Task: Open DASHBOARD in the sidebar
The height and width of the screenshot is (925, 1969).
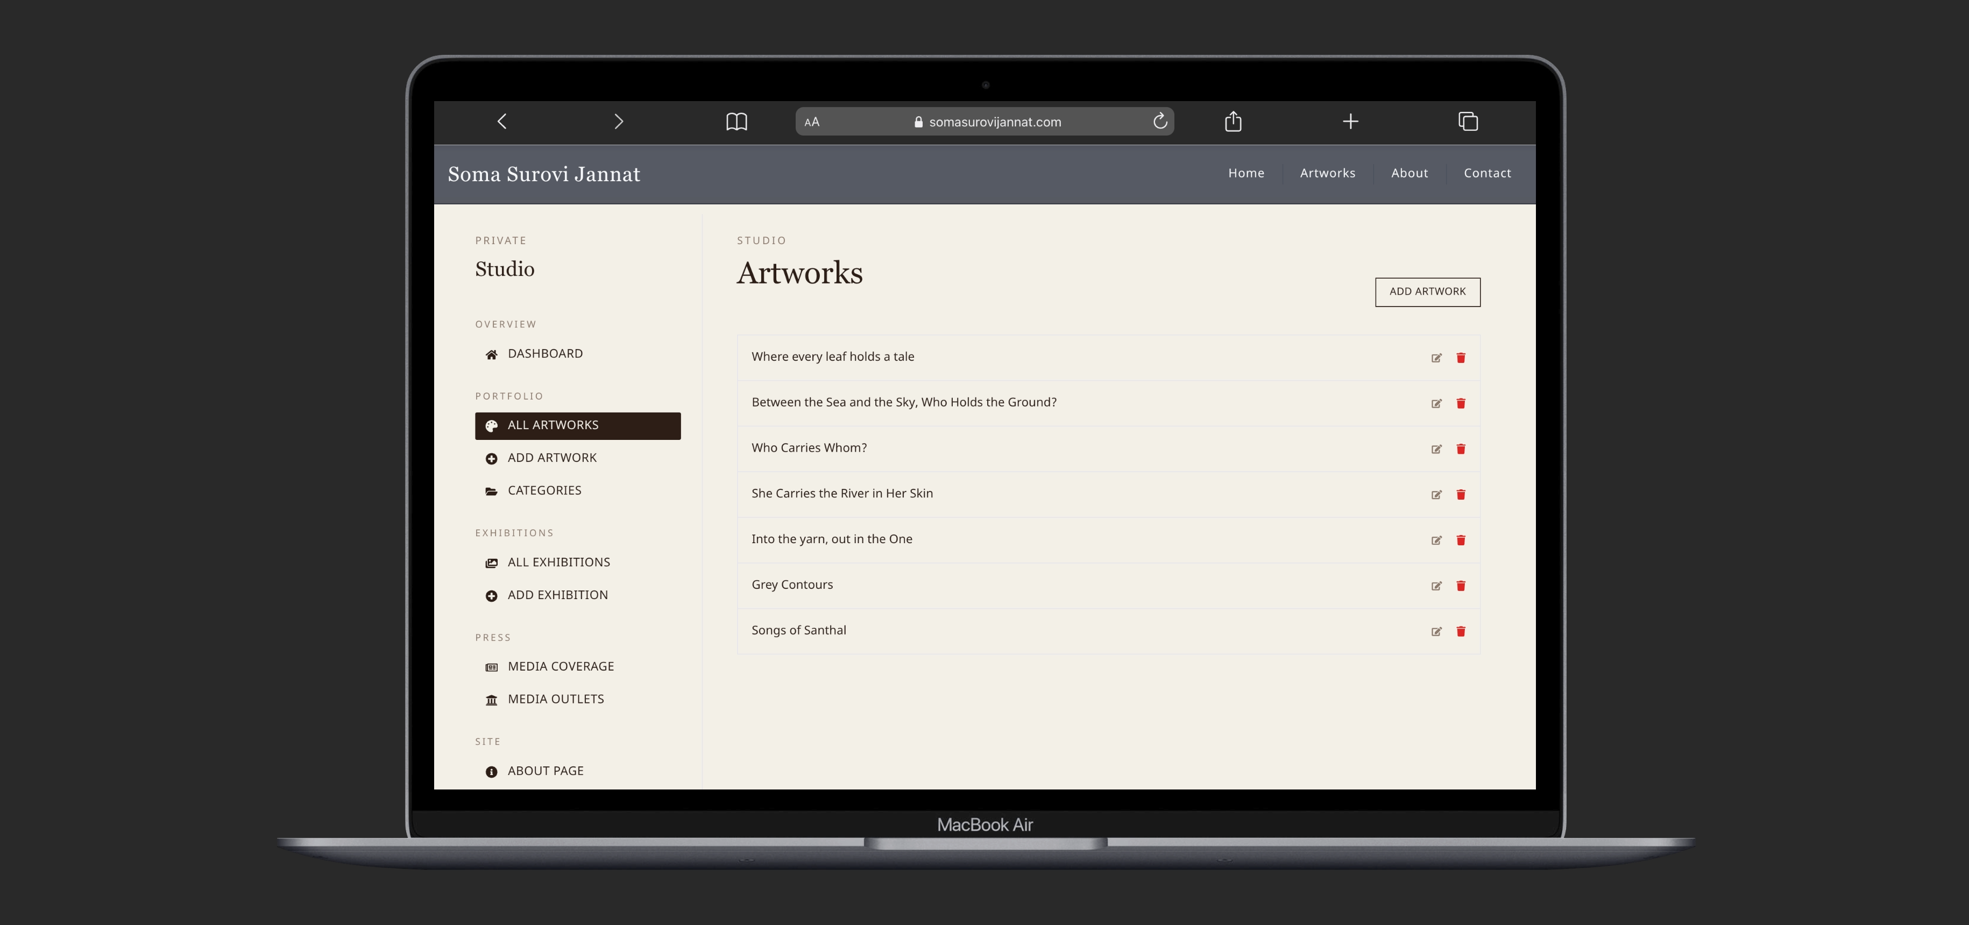Action: (544, 354)
